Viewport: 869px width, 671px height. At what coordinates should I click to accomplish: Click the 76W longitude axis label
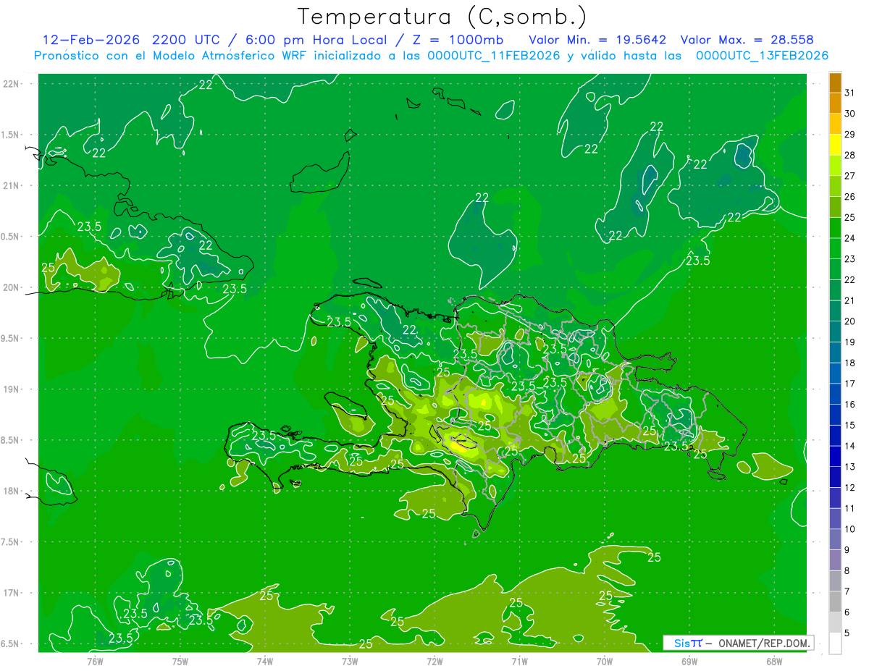pyautogui.click(x=95, y=661)
